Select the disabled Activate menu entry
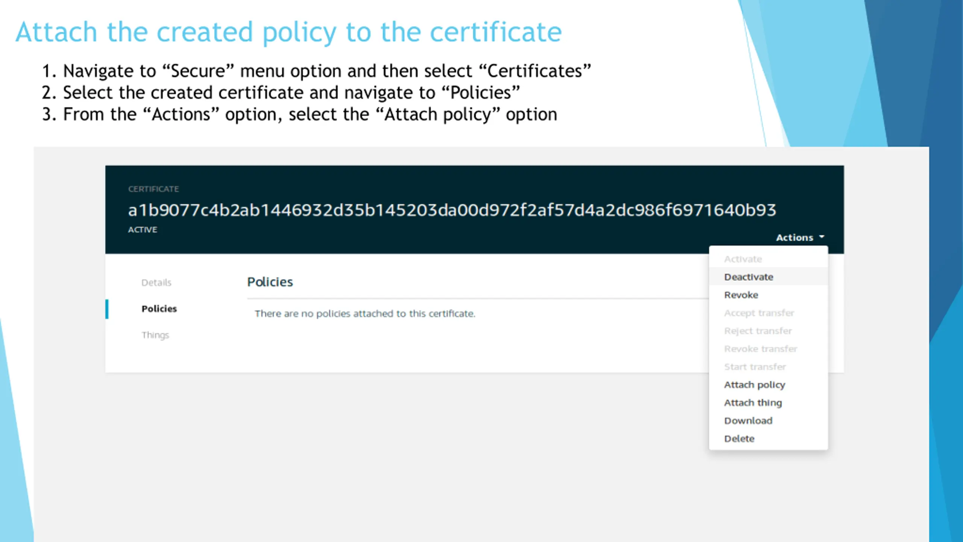The width and height of the screenshot is (963, 542). [x=768, y=259]
